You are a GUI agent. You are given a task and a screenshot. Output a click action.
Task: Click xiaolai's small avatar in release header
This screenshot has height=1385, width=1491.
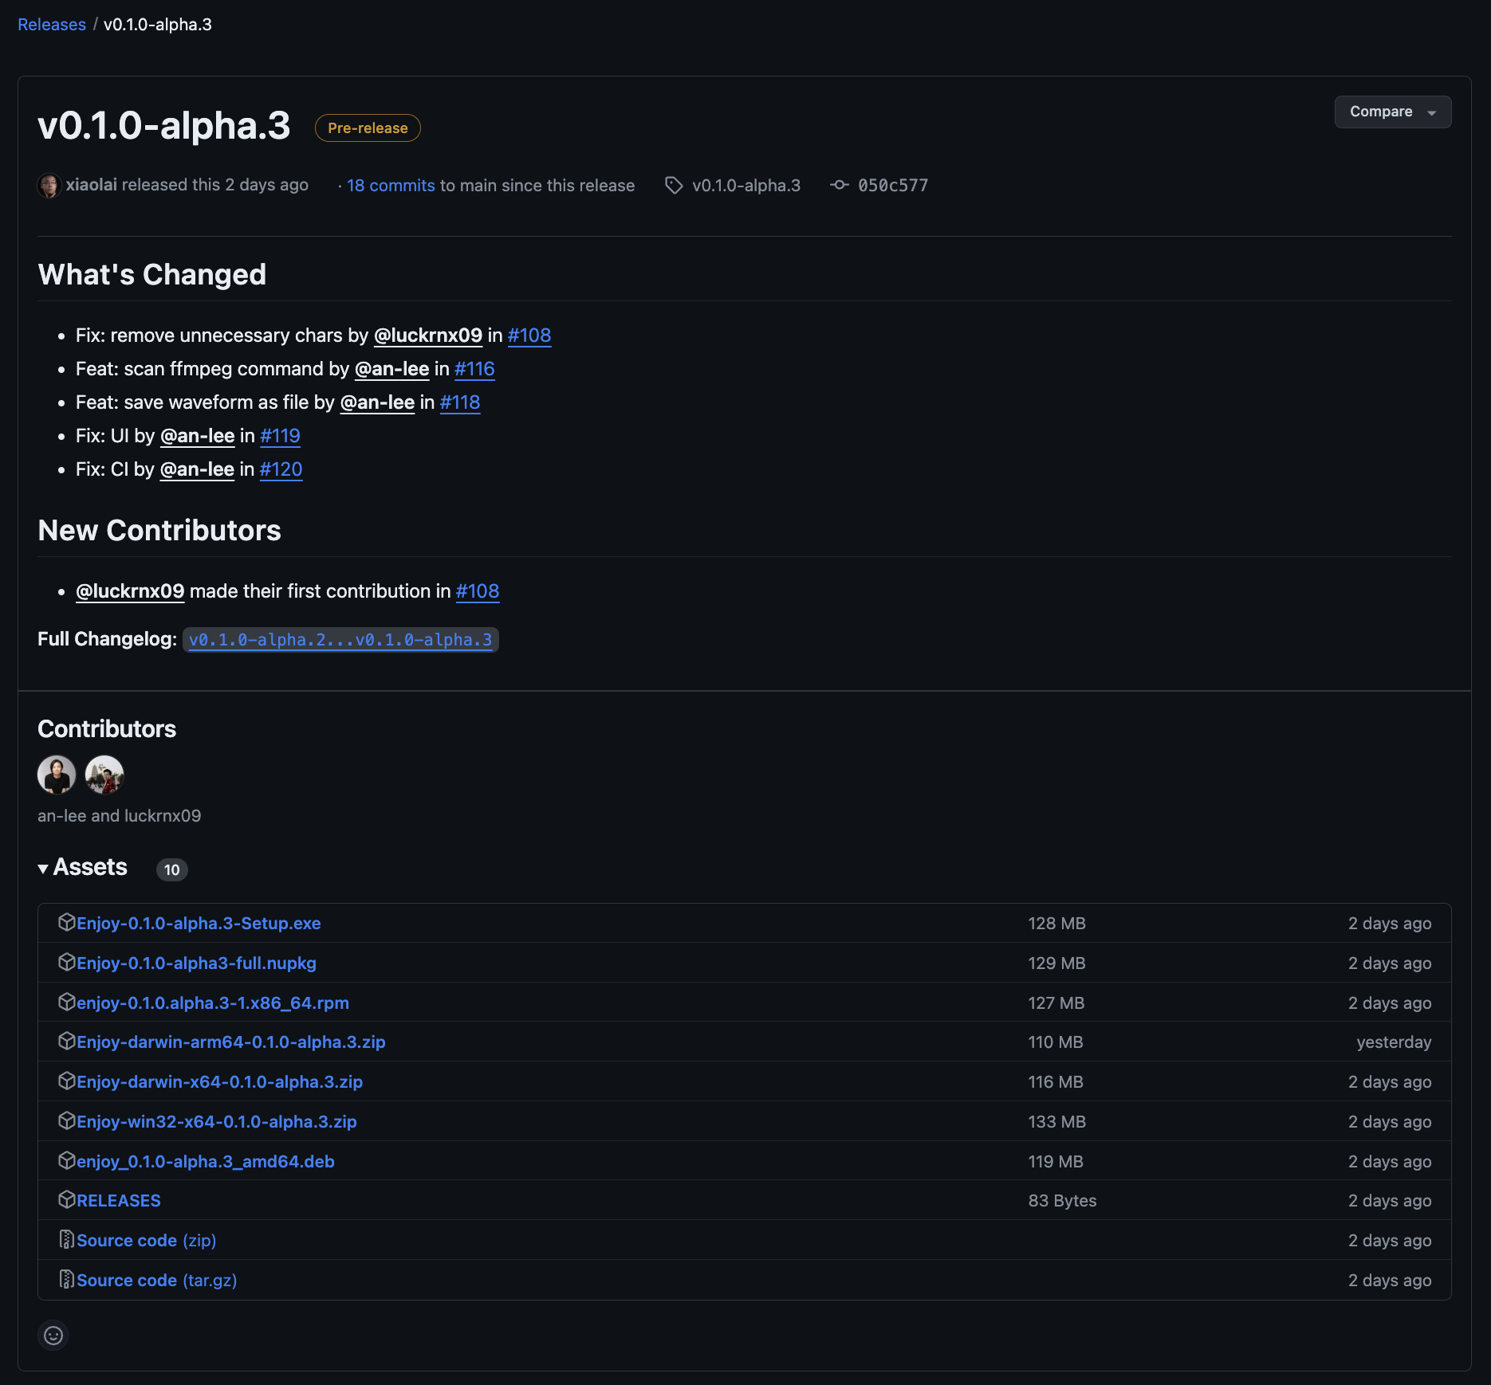click(49, 186)
